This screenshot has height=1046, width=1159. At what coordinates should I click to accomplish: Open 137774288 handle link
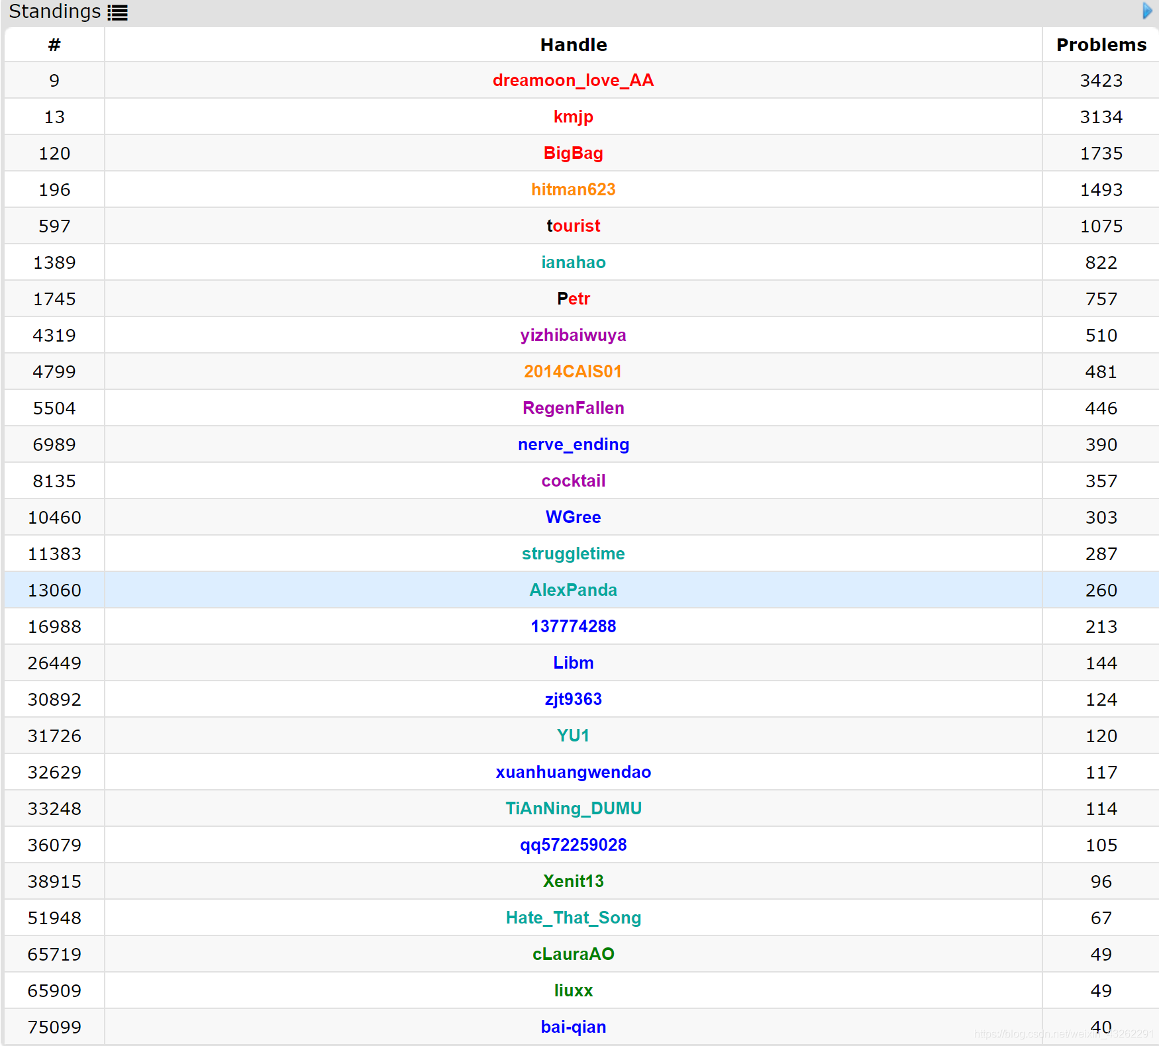coord(573,626)
